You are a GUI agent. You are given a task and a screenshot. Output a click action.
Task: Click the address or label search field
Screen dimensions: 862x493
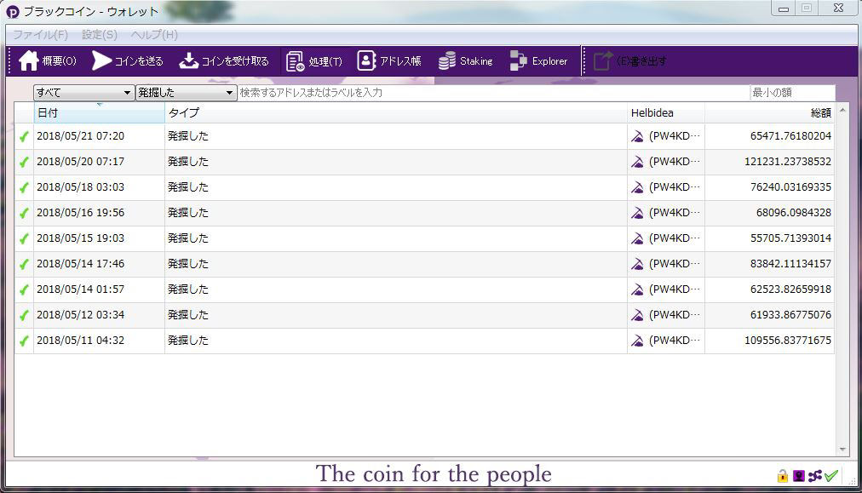494,92
